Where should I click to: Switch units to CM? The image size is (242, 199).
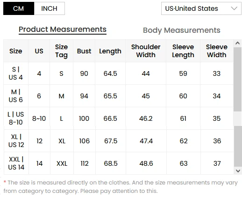pos(19,8)
